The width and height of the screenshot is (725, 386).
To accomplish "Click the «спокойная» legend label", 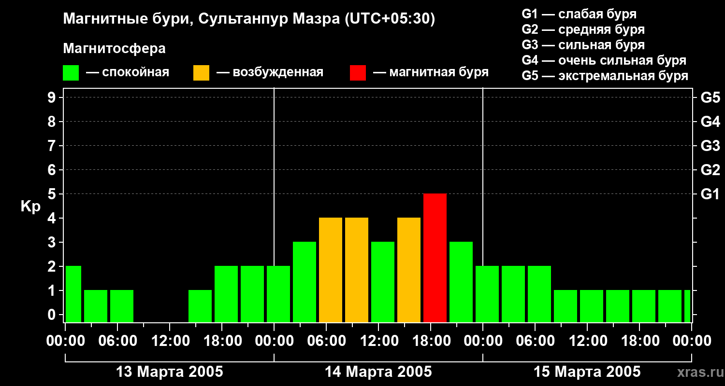I will [x=135, y=73].
